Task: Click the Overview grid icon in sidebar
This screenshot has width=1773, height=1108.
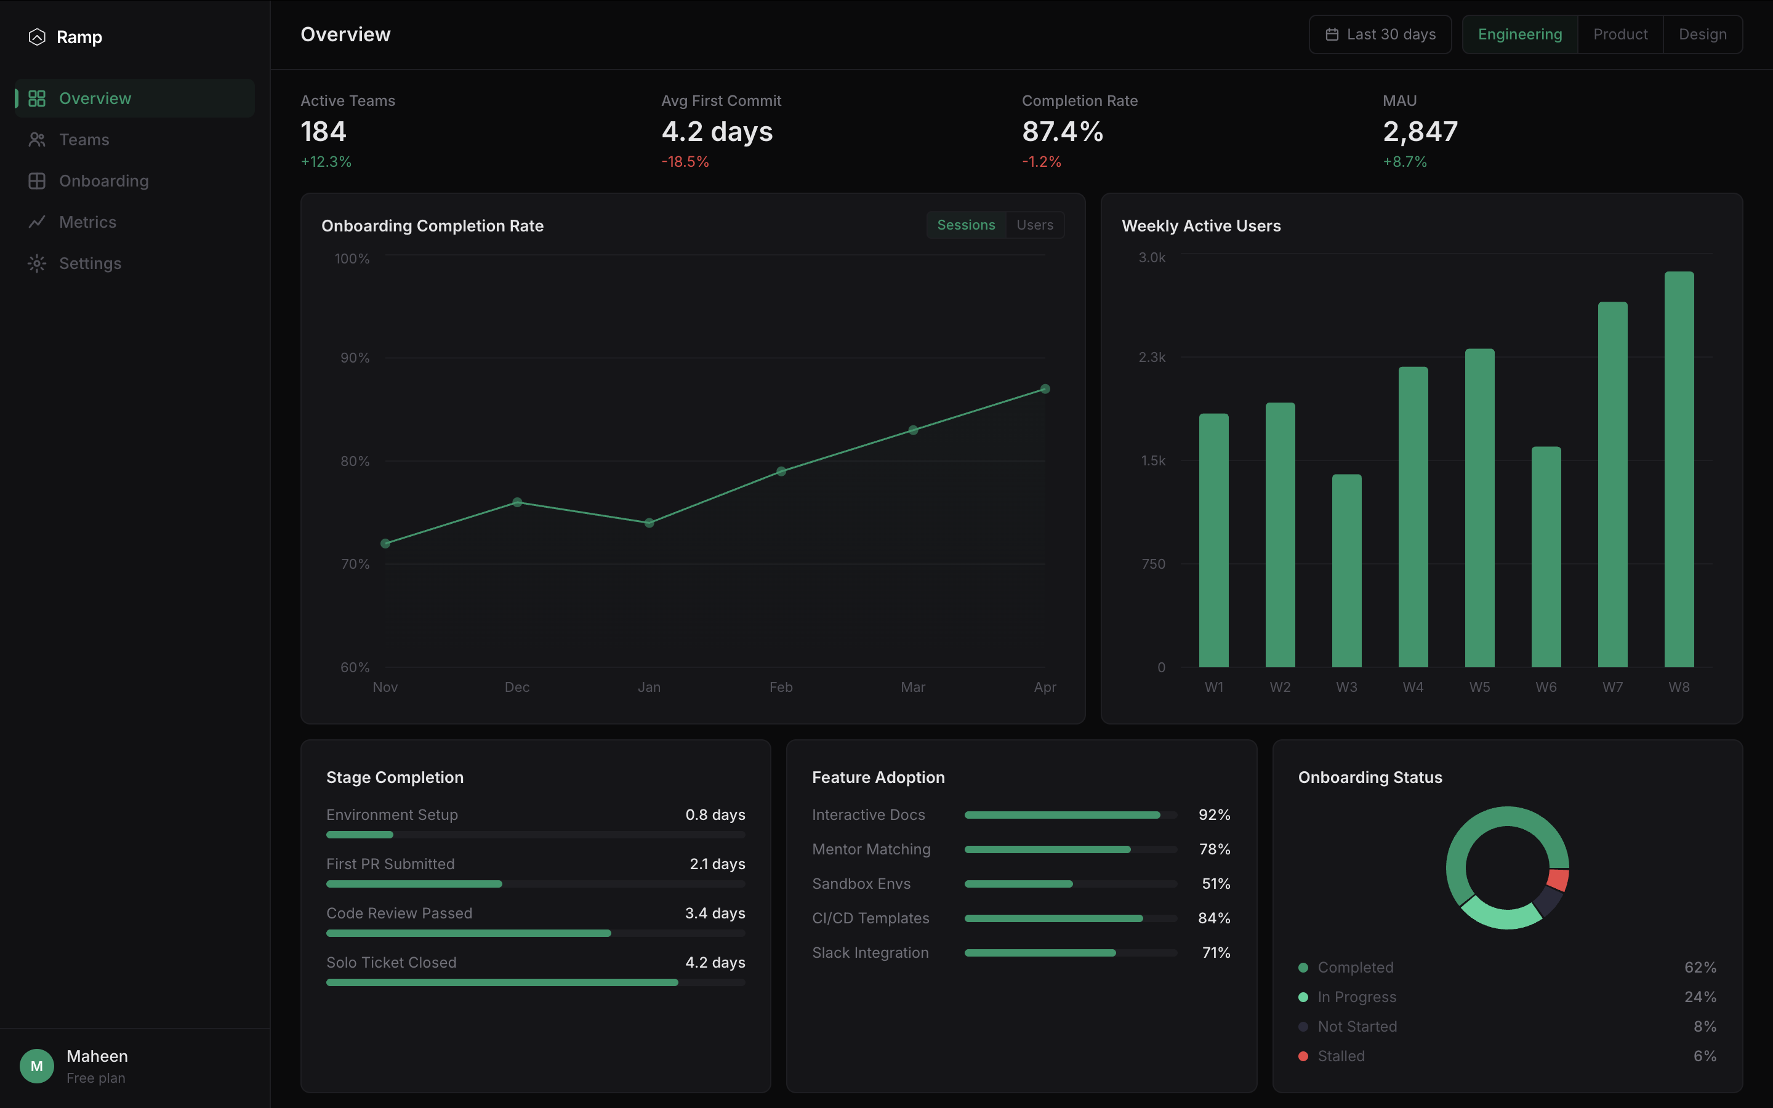Action: coord(37,98)
